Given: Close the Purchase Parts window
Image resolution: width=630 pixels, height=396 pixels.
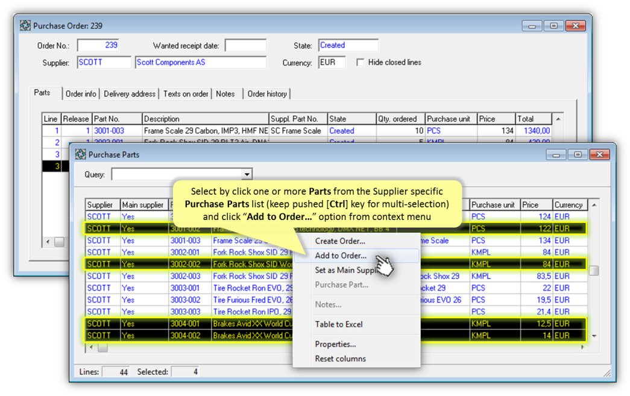Looking at the screenshot, I should pyautogui.click(x=599, y=154).
